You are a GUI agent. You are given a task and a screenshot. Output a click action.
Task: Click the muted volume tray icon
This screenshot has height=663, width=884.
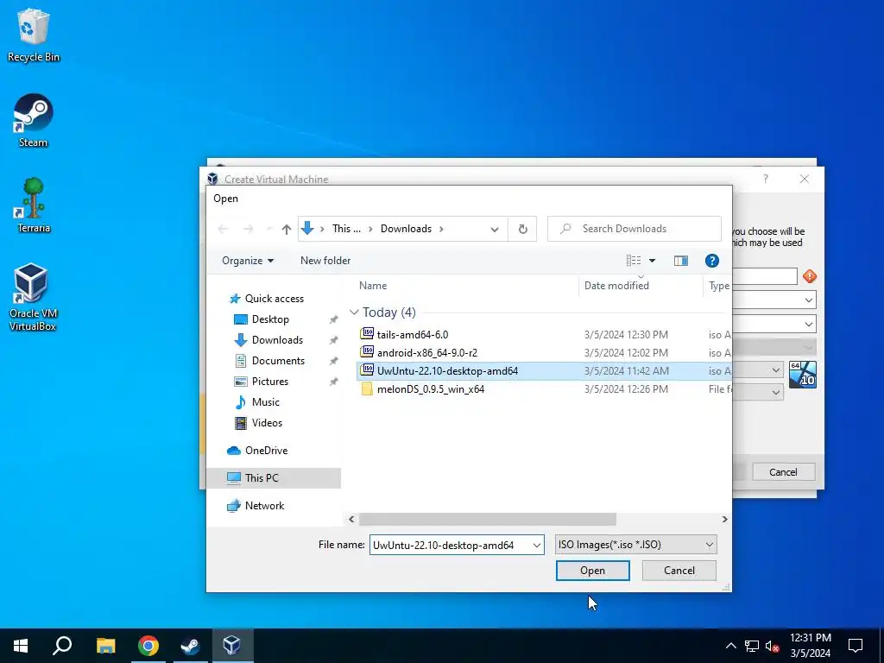click(773, 646)
